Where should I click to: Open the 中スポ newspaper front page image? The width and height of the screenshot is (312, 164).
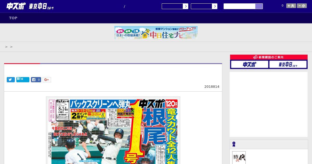(x=113, y=130)
